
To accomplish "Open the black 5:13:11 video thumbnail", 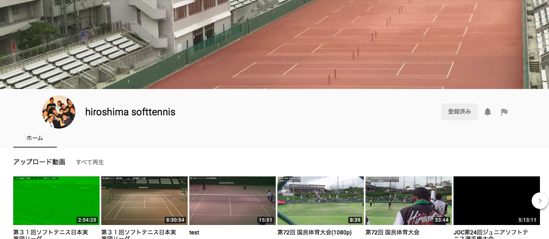I will [x=496, y=201].
